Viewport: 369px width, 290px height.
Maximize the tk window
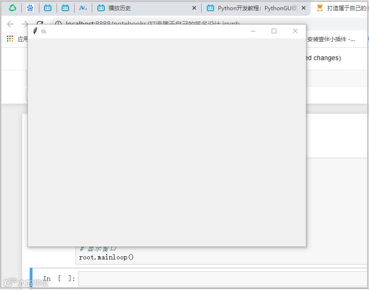tap(274, 31)
